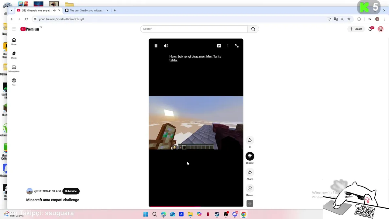Open Shorts in the YouTube sidebar
The image size is (389, 219).
click(14, 55)
